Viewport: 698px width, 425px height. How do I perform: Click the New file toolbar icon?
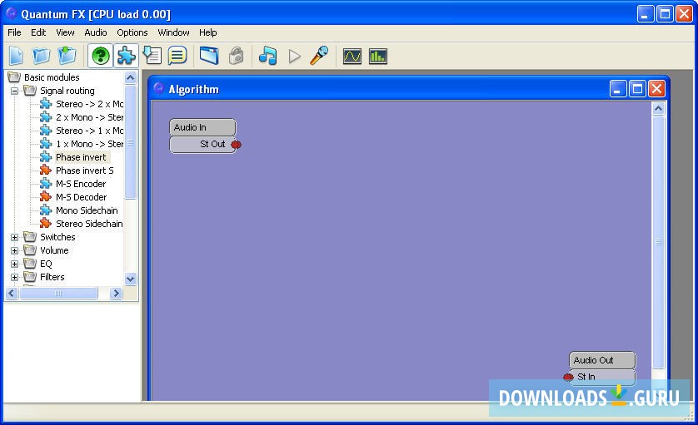tap(17, 56)
